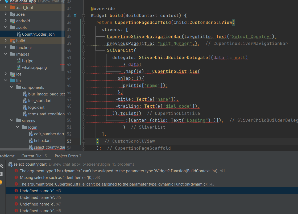The height and width of the screenshot is (214, 298).
Task: Fold the build method at line 35
Action: (x=83, y=16)
